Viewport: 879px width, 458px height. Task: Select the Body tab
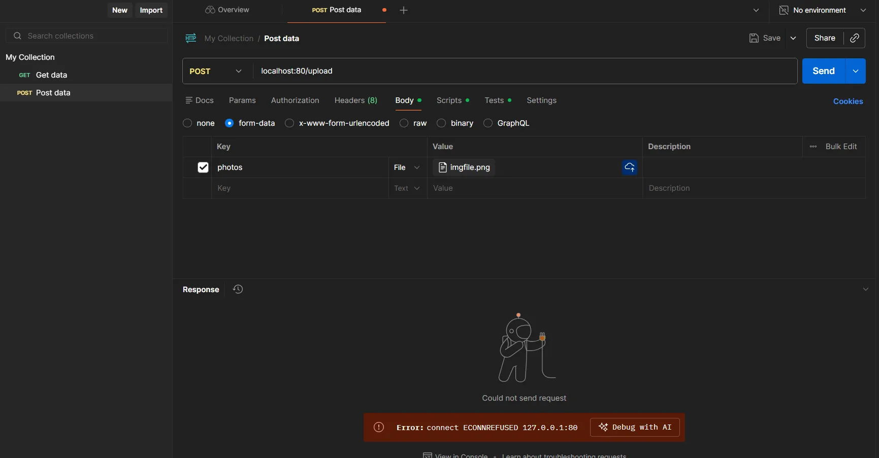408,100
